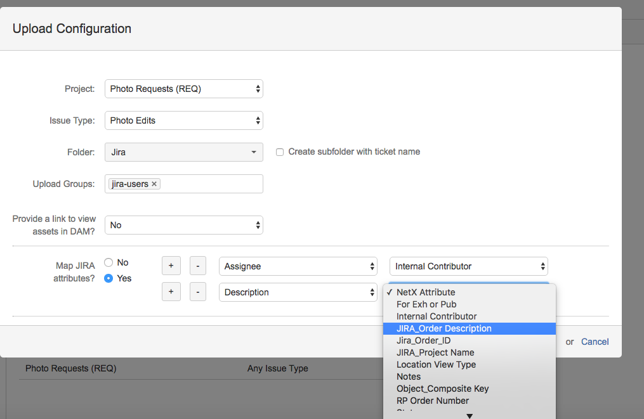
Task: Check Create subfolder with ticket name
Action: pos(280,152)
